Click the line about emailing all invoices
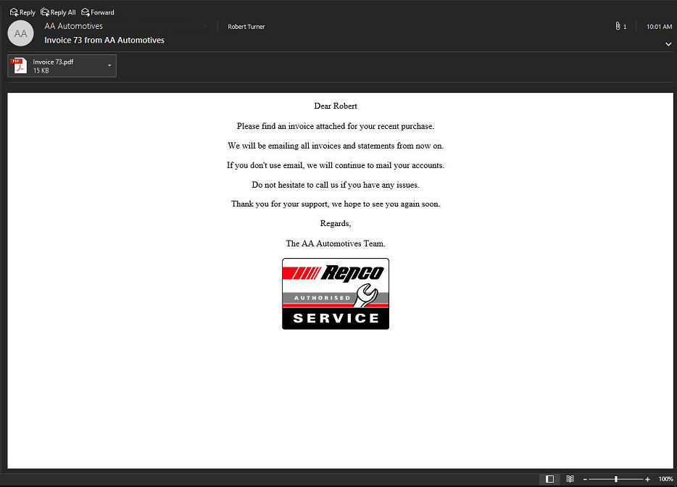 336,146
